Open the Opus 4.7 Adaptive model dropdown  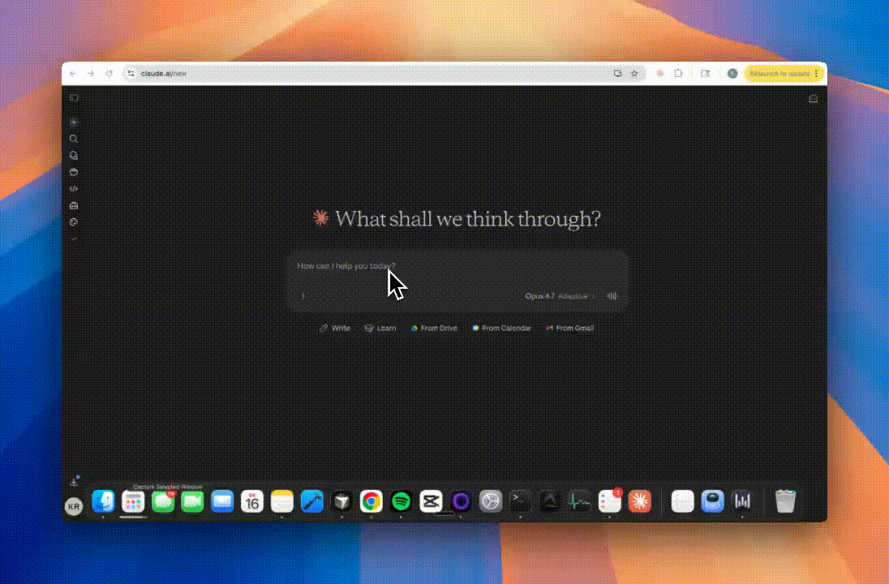pyautogui.click(x=560, y=296)
